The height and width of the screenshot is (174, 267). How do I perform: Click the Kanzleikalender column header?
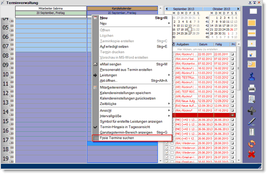(x=122, y=8)
